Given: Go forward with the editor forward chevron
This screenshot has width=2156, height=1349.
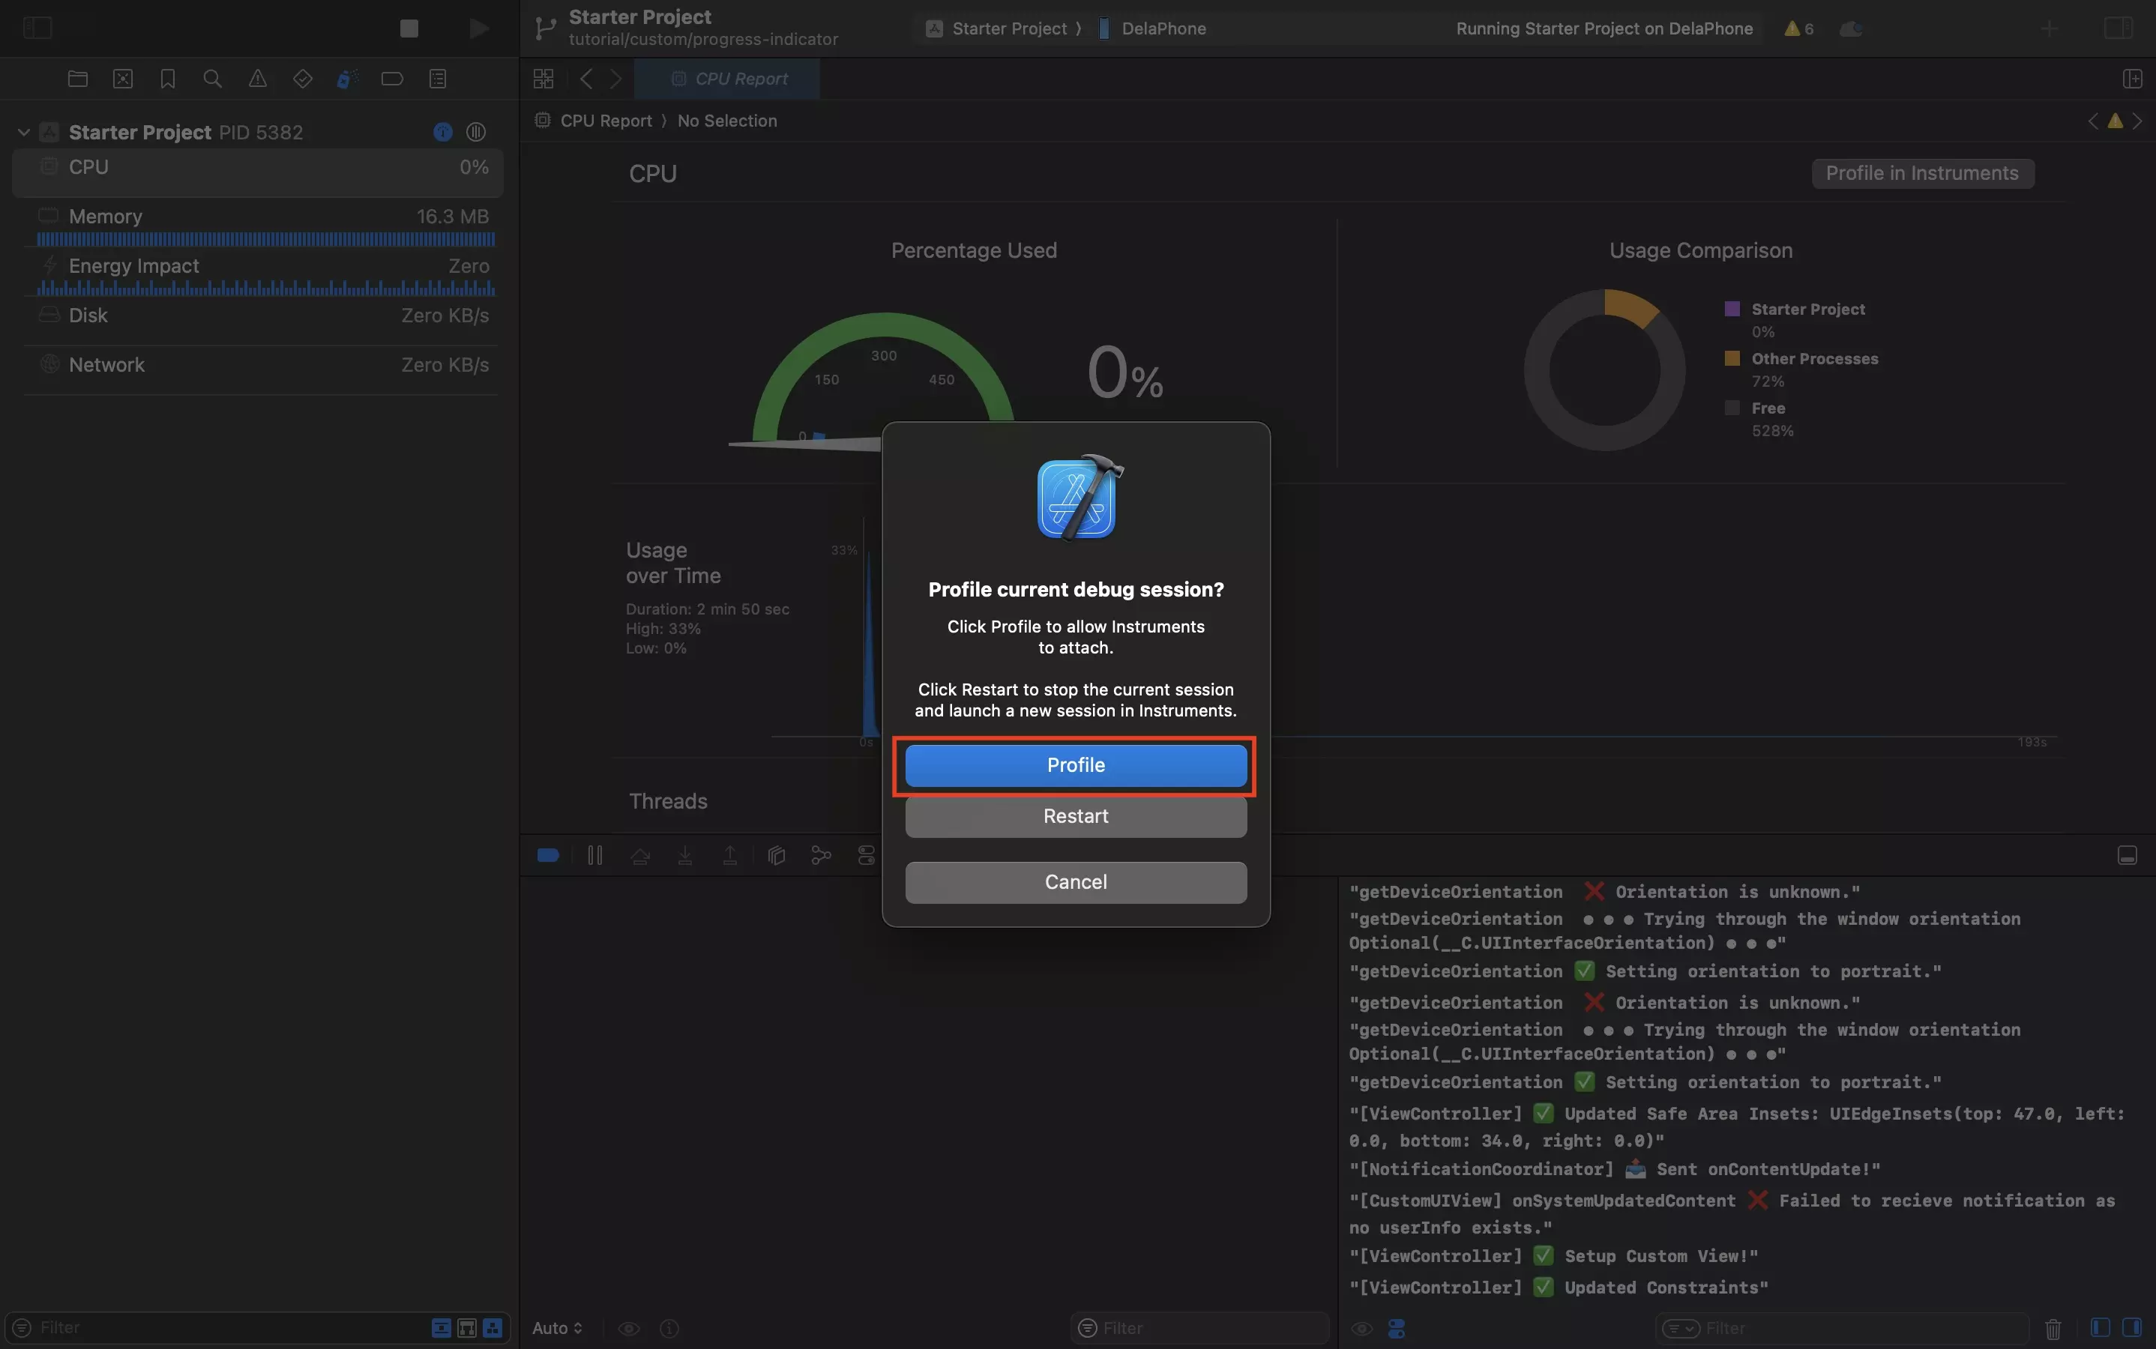Looking at the screenshot, I should click(615, 79).
